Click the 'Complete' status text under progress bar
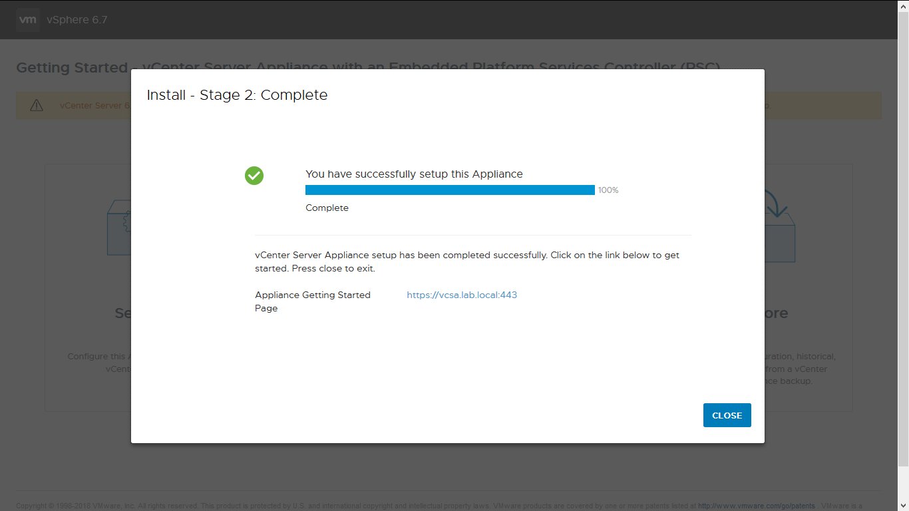 pyautogui.click(x=327, y=208)
